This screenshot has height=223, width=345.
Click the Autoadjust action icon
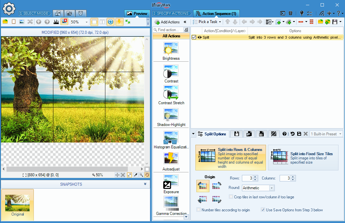[171, 159]
